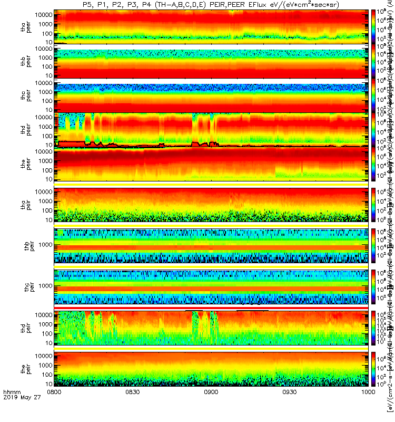The width and height of the screenshot is (395, 422).
Task: Select the thb peer electron spectrogram panel
Action: tap(211, 61)
